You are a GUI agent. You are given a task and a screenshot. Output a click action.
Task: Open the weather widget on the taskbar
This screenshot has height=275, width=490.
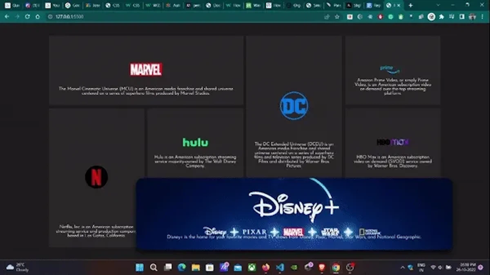point(17,267)
